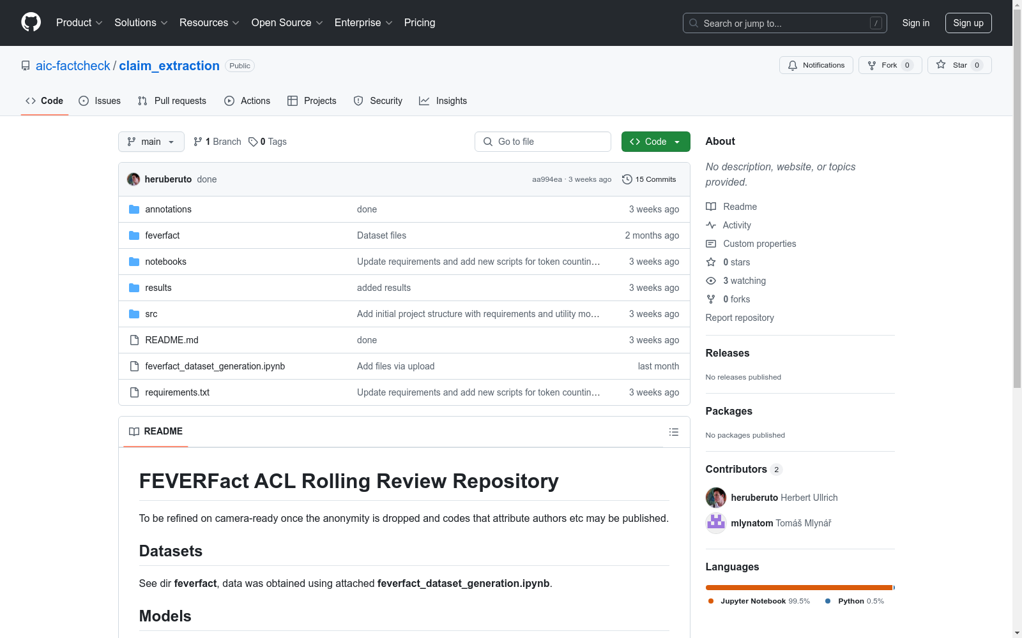Click the Notifications bell button
This screenshot has height=638, width=1022.
click(816, 65)
